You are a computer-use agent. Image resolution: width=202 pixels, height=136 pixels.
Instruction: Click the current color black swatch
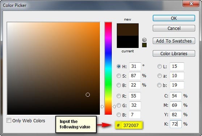[x=128, y=42]
